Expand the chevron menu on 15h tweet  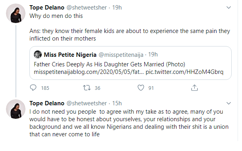point(228,103)
